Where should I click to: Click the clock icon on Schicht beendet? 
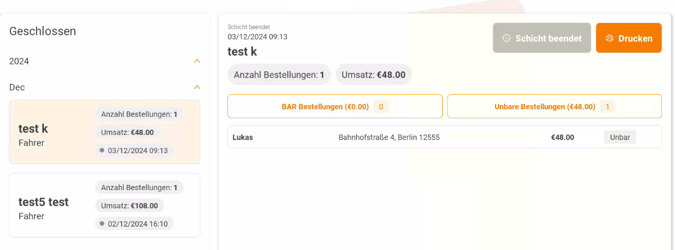coord(507,38)
